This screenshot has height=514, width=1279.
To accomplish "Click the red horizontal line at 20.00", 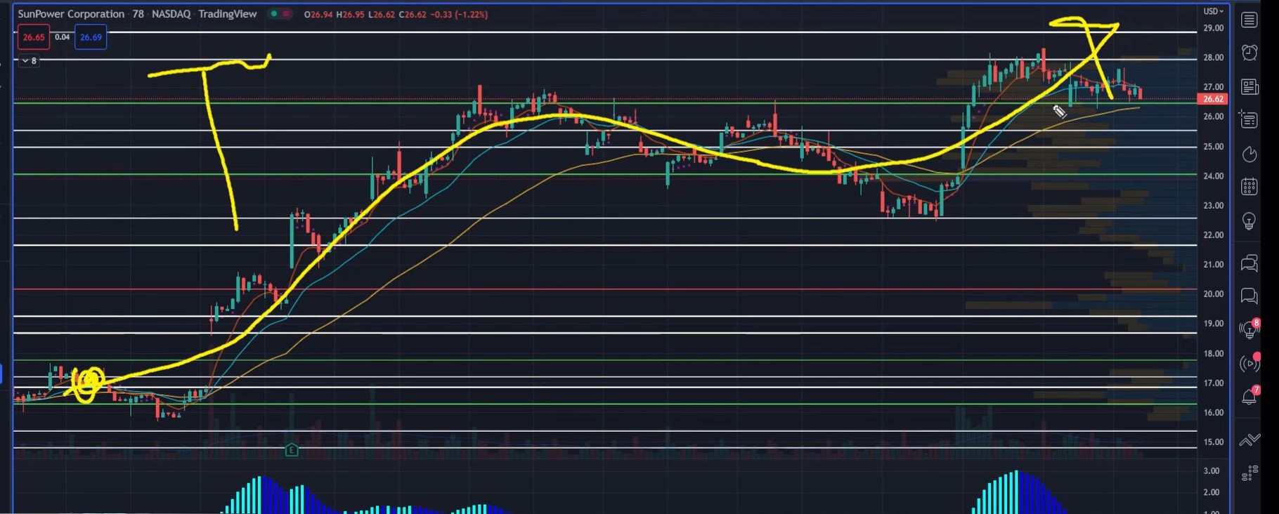I will (604, 289).
